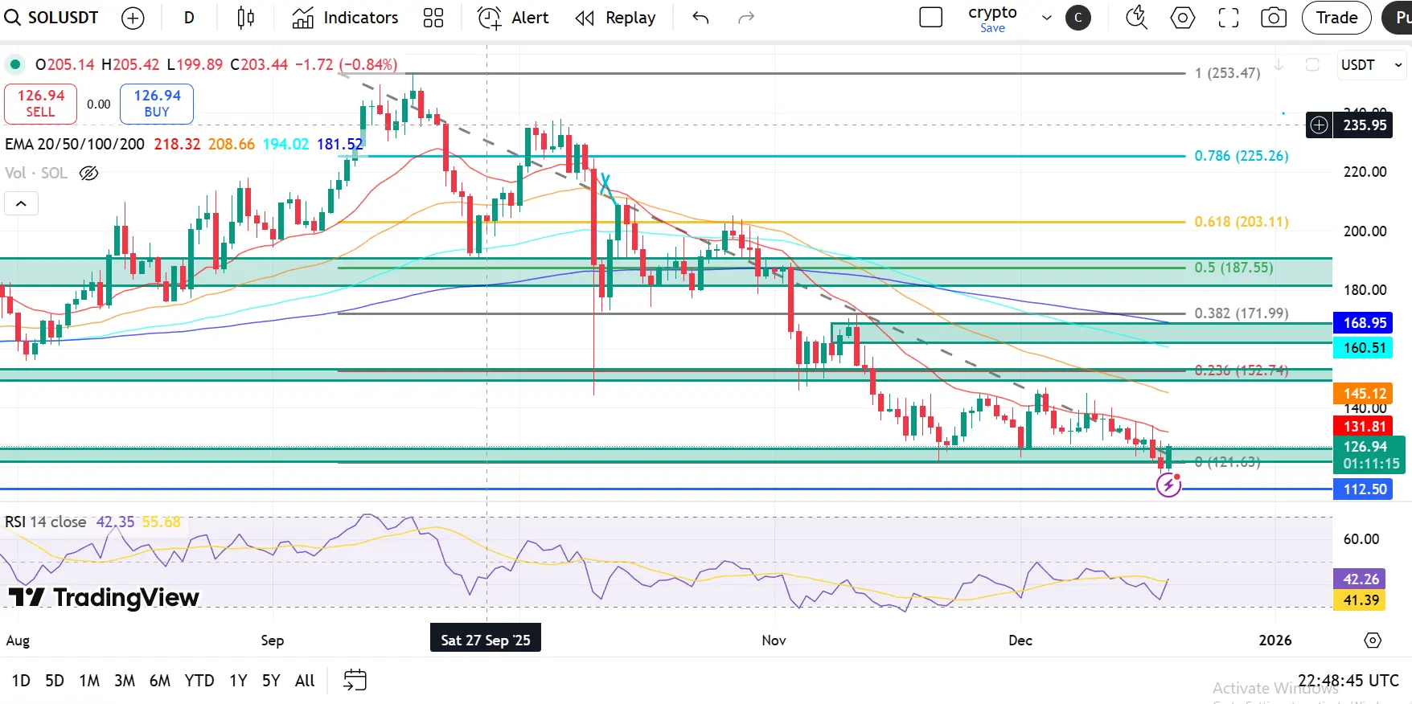Select the YTD date range
This screenshot has height=704, width=1412.
click(x=199, y=681)
